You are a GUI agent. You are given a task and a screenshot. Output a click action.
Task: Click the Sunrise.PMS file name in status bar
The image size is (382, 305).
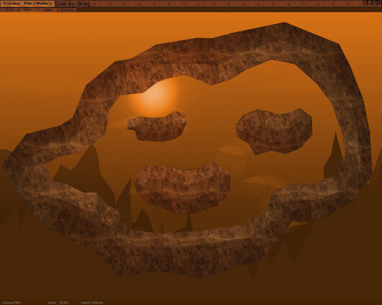[10, 303]
